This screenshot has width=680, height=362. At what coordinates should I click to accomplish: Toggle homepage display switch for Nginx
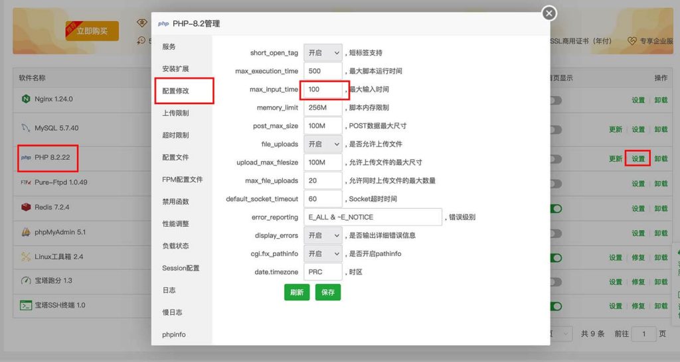[556, 101]
